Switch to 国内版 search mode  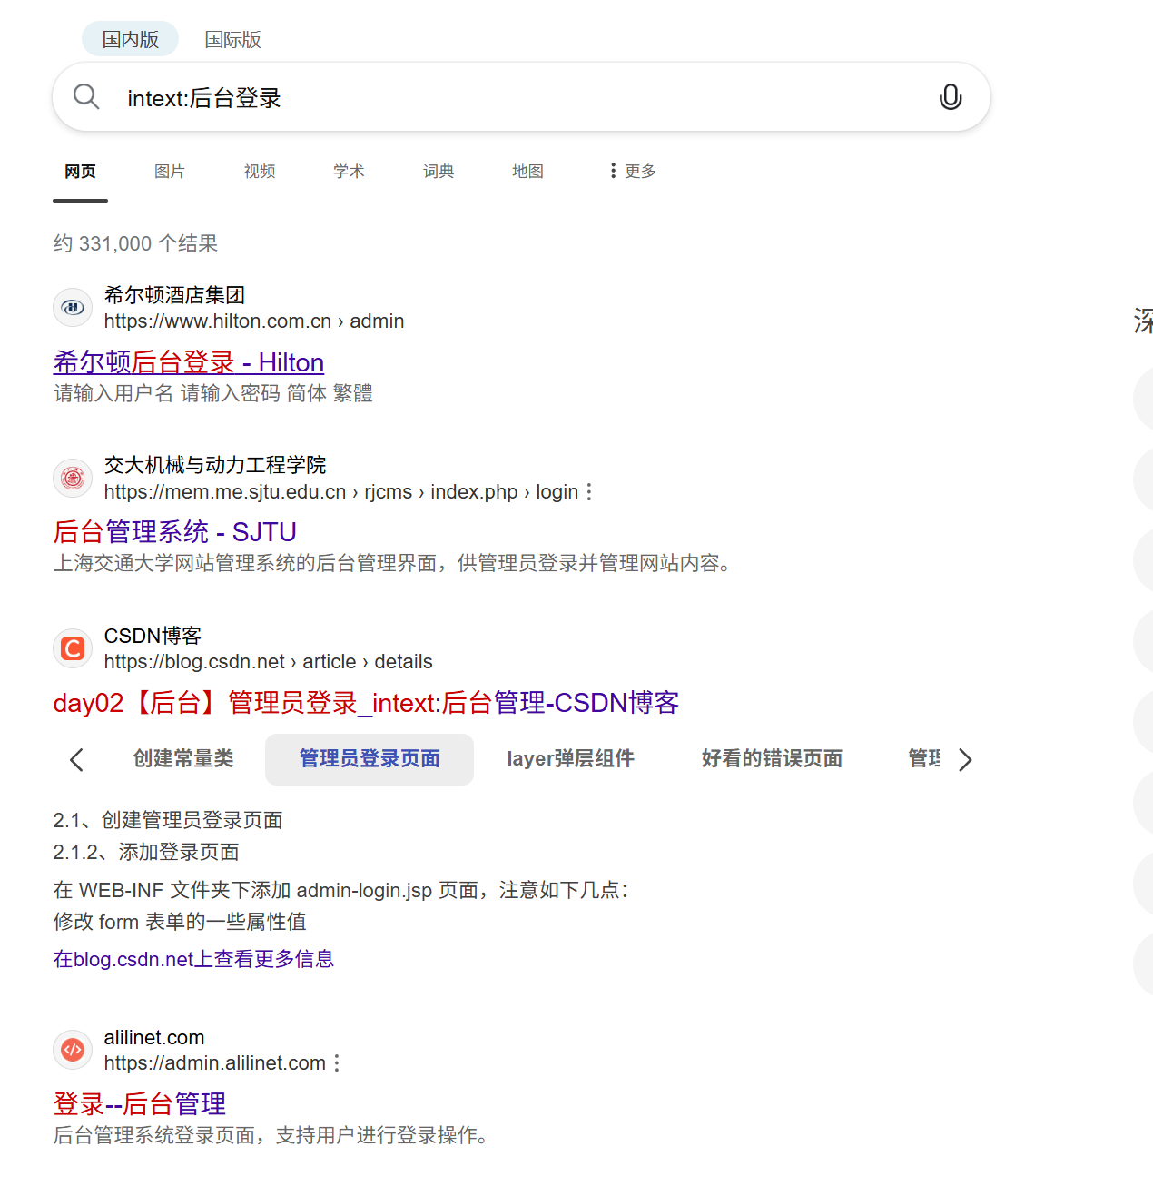130,40
